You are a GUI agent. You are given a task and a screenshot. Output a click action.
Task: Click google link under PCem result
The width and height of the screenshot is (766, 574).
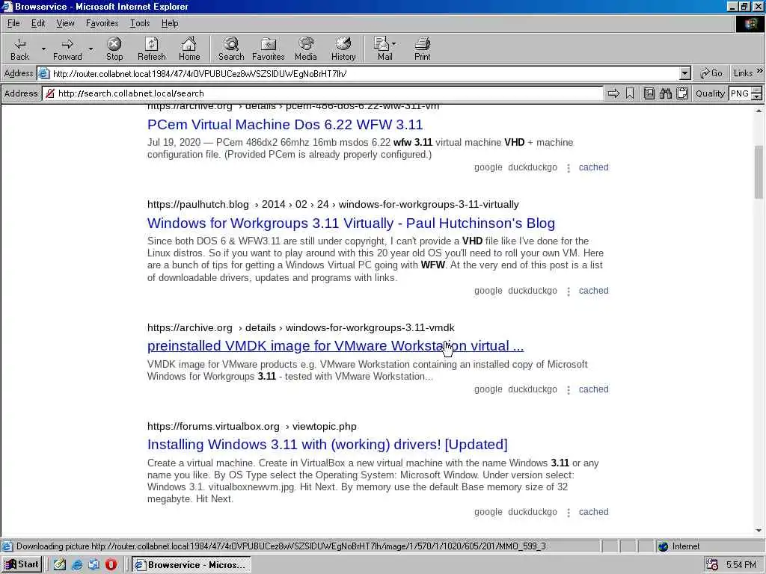488,167
